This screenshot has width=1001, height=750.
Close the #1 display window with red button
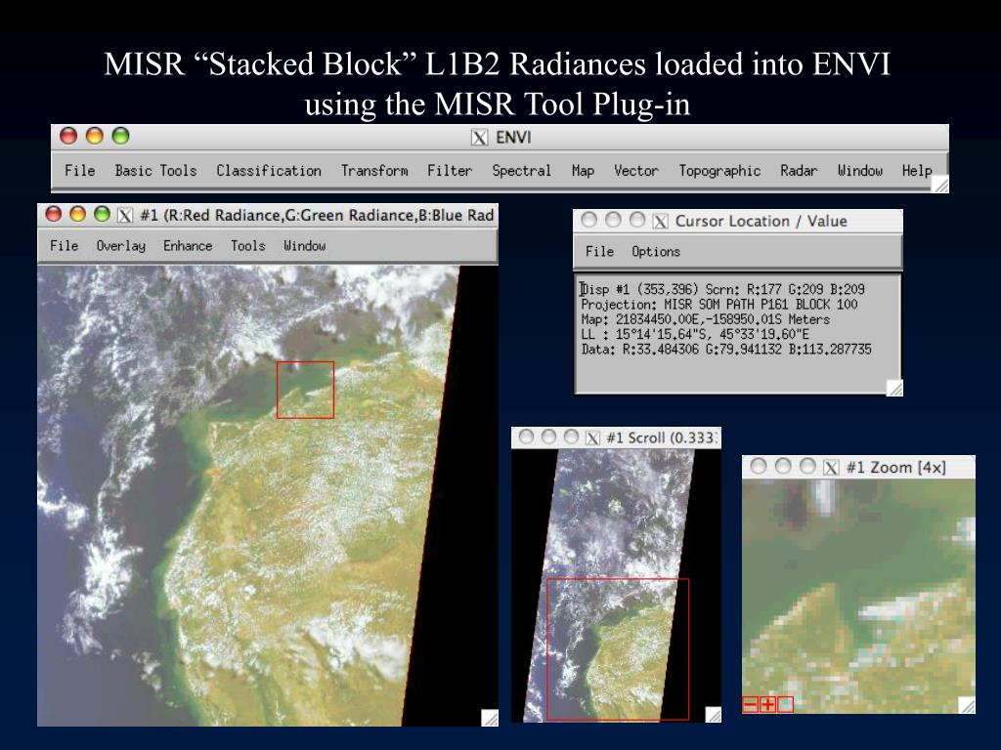point(54,214)
